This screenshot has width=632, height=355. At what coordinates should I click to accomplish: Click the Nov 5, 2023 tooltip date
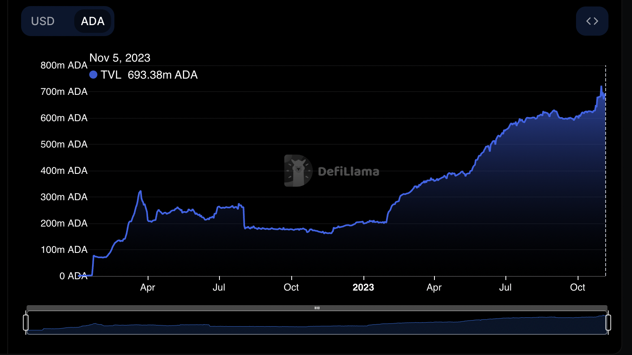tap(120, 58)
